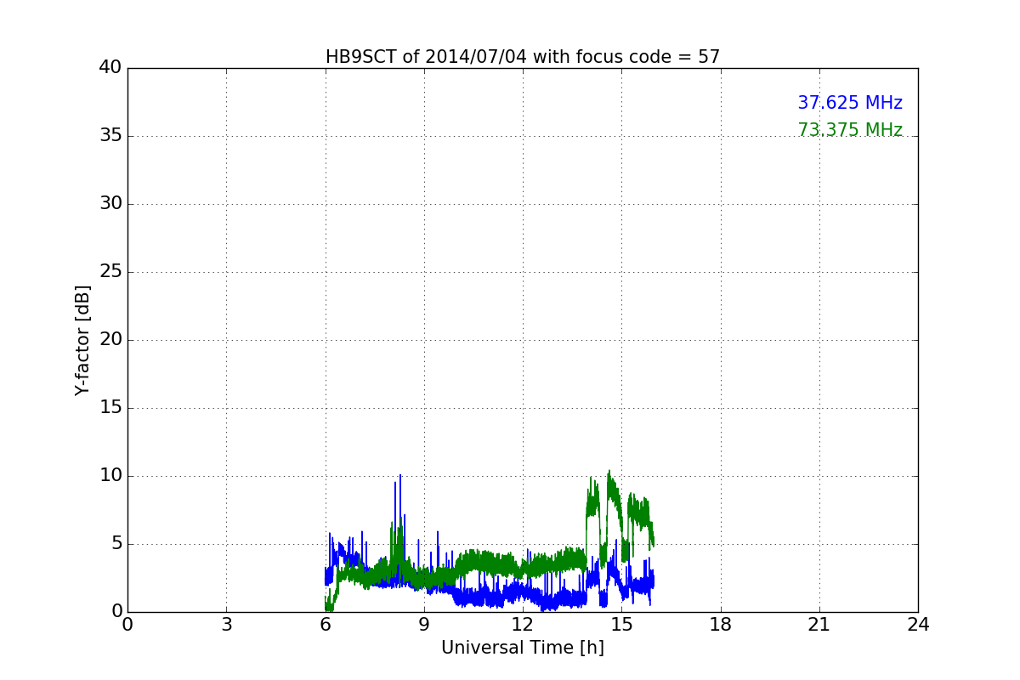Click y-axis tick label '20'
The image size is (1020, 680).
point(110,340)
